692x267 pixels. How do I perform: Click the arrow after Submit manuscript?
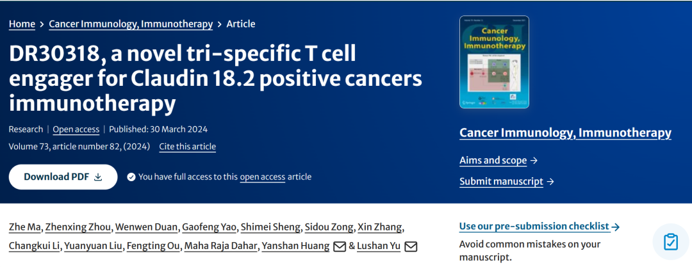(x=550, y=182)
